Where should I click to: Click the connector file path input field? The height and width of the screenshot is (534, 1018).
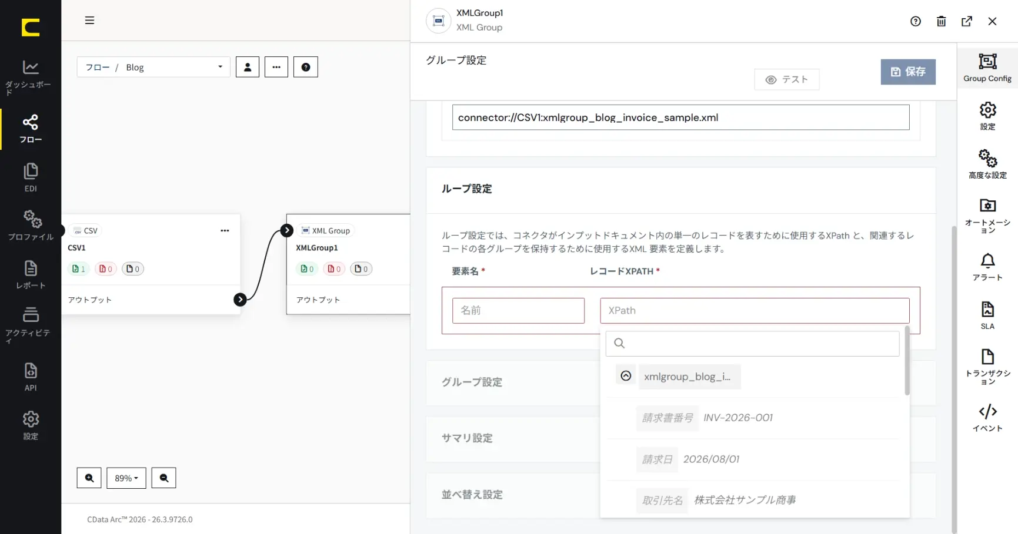point(680,117)
